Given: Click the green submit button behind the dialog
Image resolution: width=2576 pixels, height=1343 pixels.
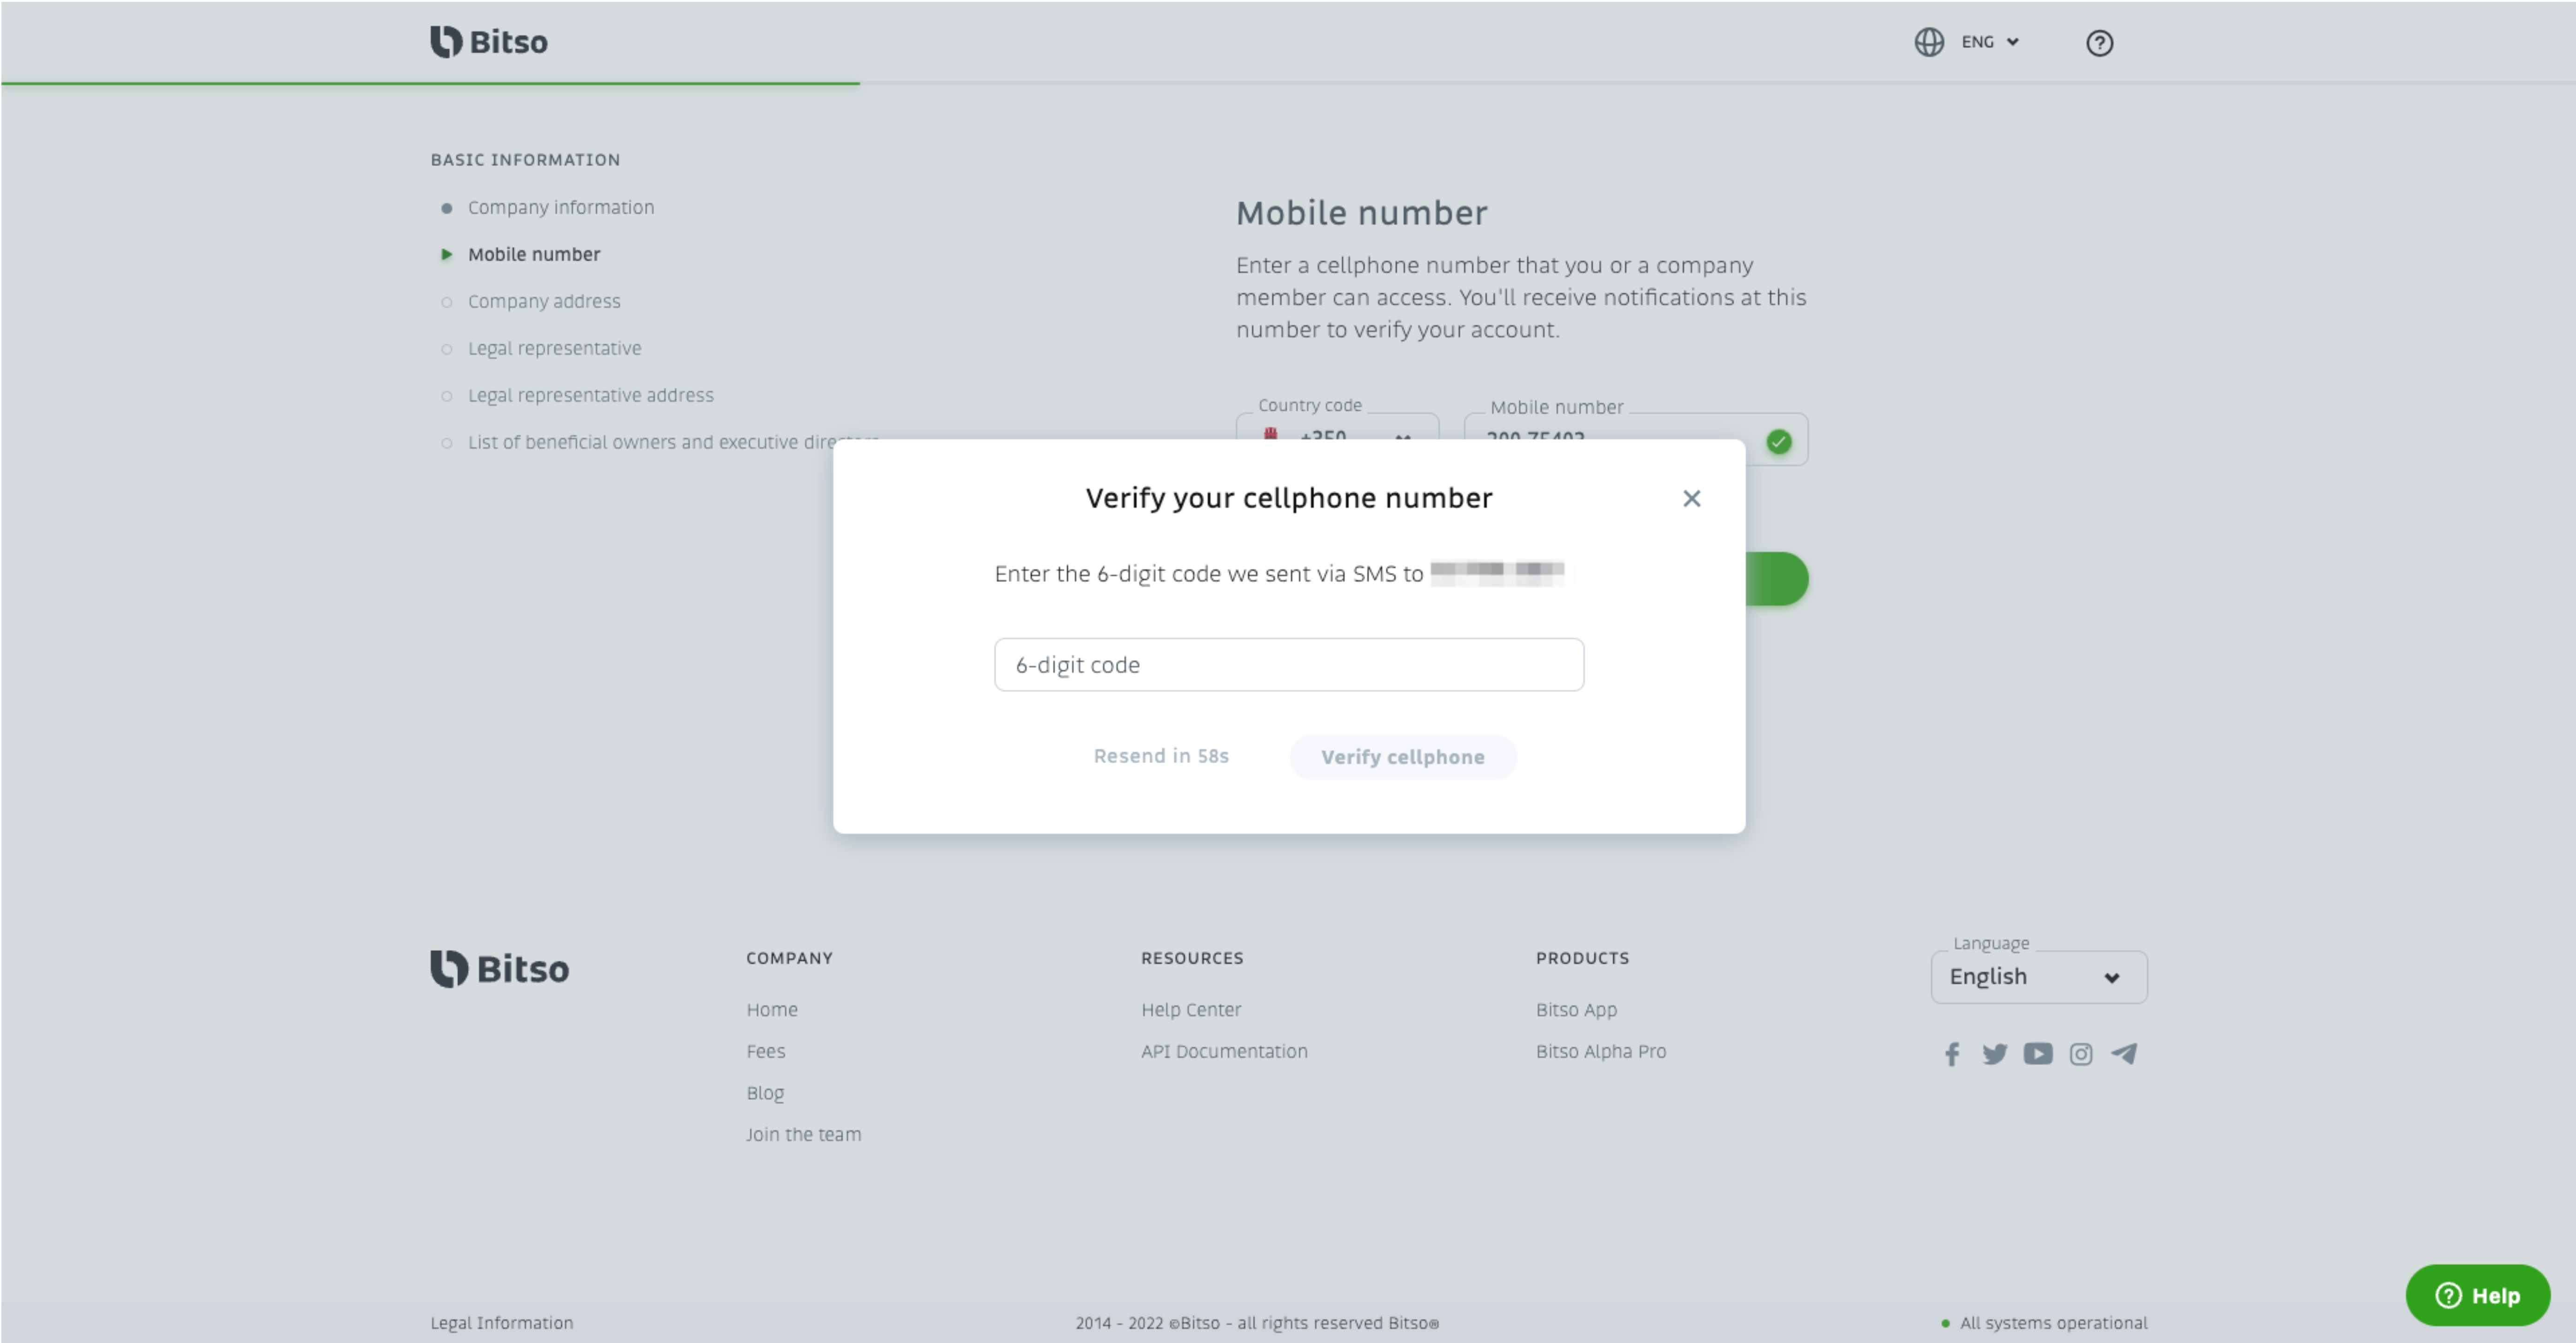Looking at the screenshot, I should pyautogui.click(x=1777, y=579).
